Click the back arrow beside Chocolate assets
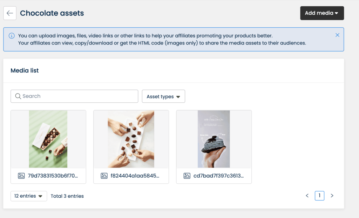Screen dimensions: 359x218 [10, 13]
